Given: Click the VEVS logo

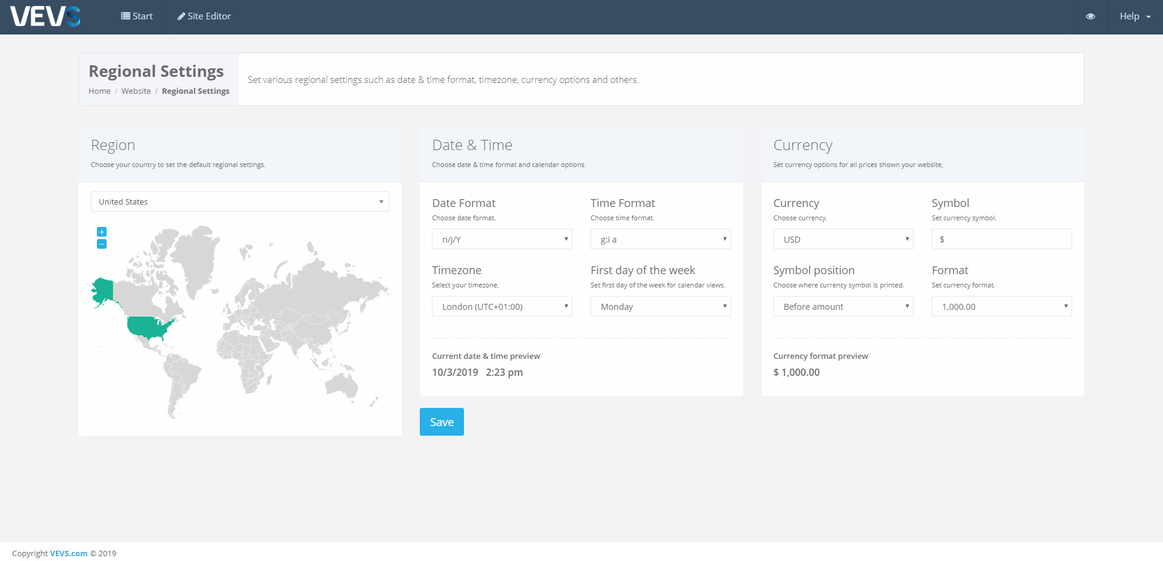Looking at the screenshot, I should (x=45, y=16).
